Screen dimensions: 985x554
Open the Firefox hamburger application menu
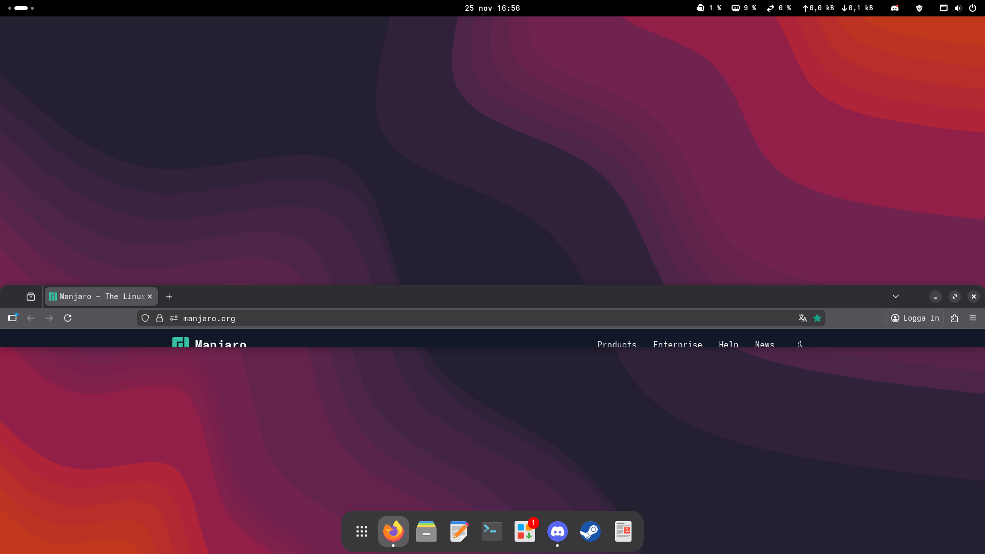click(x=973, y=318)
